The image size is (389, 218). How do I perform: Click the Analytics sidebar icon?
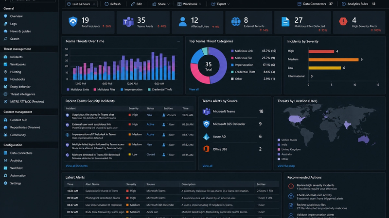pyautogui.click(x=5, y=160)
